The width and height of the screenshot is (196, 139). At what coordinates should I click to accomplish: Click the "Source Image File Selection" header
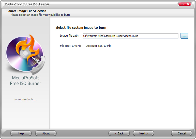point(26,11)
